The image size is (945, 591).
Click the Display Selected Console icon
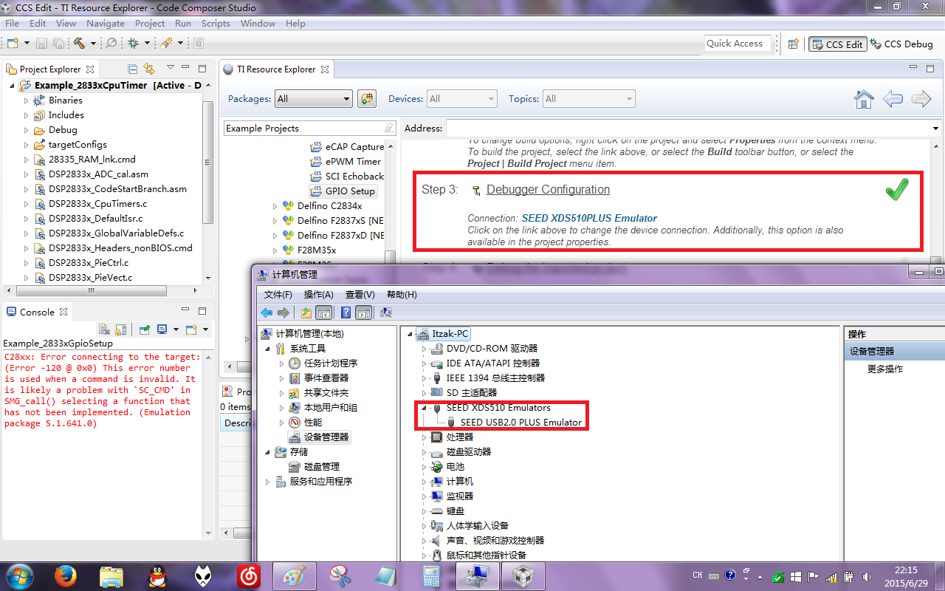162,329
